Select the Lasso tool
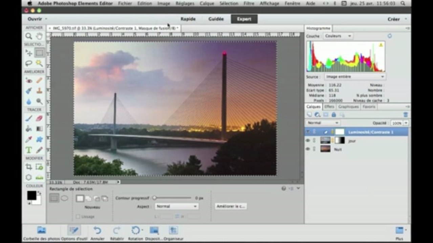 click(29, 63)
